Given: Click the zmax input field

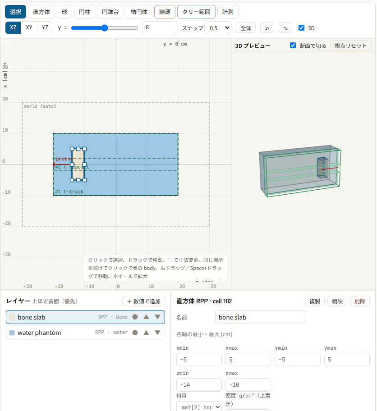Looking at the screenshot, I should (x=248, y=385).
